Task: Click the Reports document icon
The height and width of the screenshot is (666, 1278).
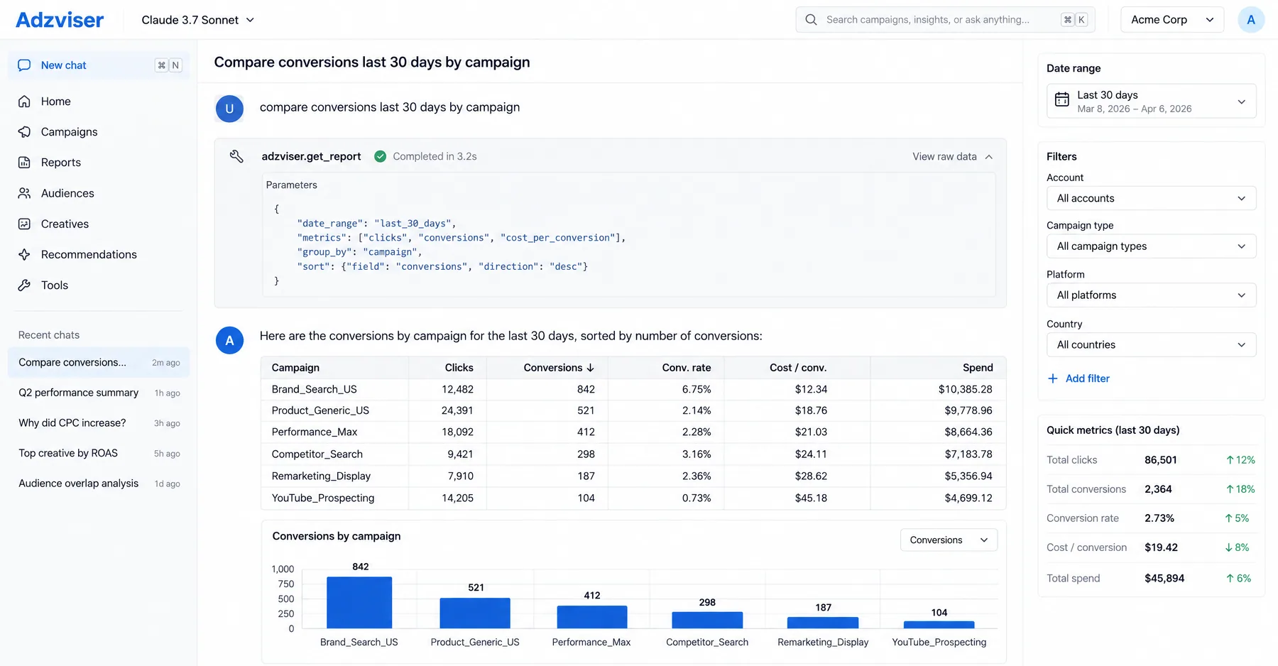Action: click(x=24, y=163)
